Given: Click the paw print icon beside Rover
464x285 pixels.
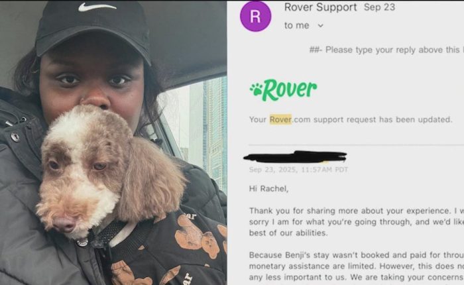Looking at the screenshot, I should (x=256, y=89).
